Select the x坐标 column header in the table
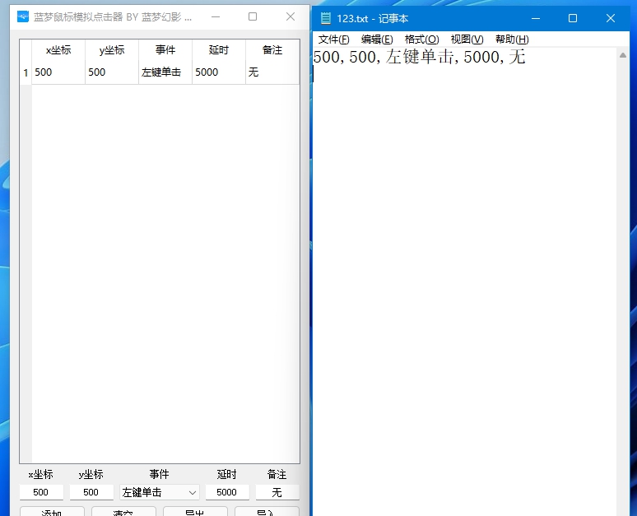This screenshot has width=637, height=516. click(58, 50)
